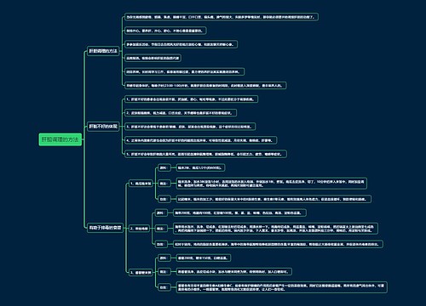Select the 肝胆不好的体现 branch node

point(103,127)
